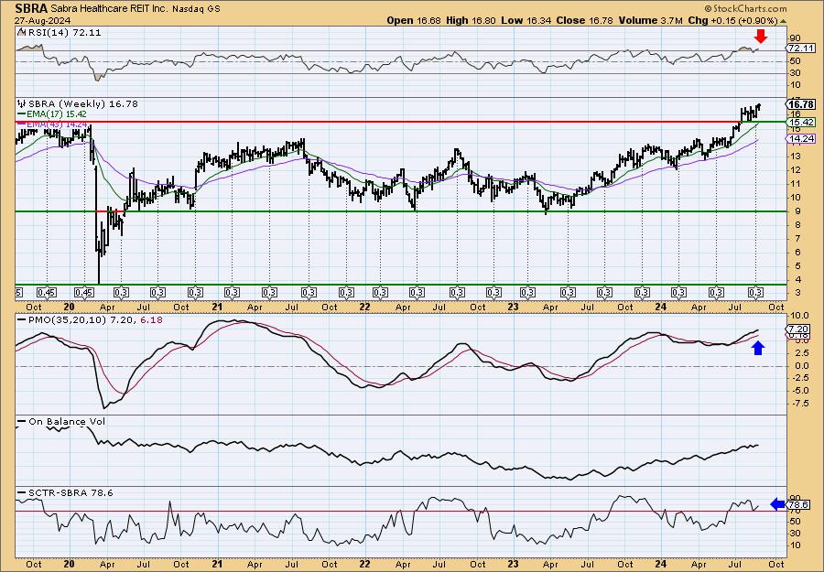Click the Chg +0.15 (+0.90%) value
Viewport: 824px width, 572px height.
coord(732,20)
